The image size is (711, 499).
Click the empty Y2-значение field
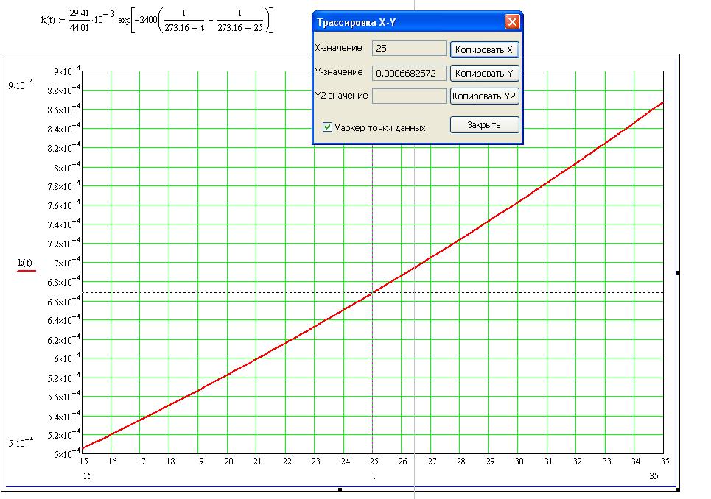[410, 96]
